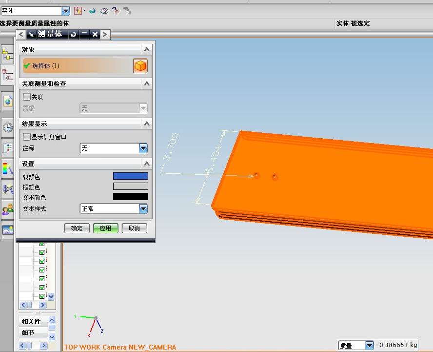
Task: Collapse the 设置 section
Action: pos(147,164)
